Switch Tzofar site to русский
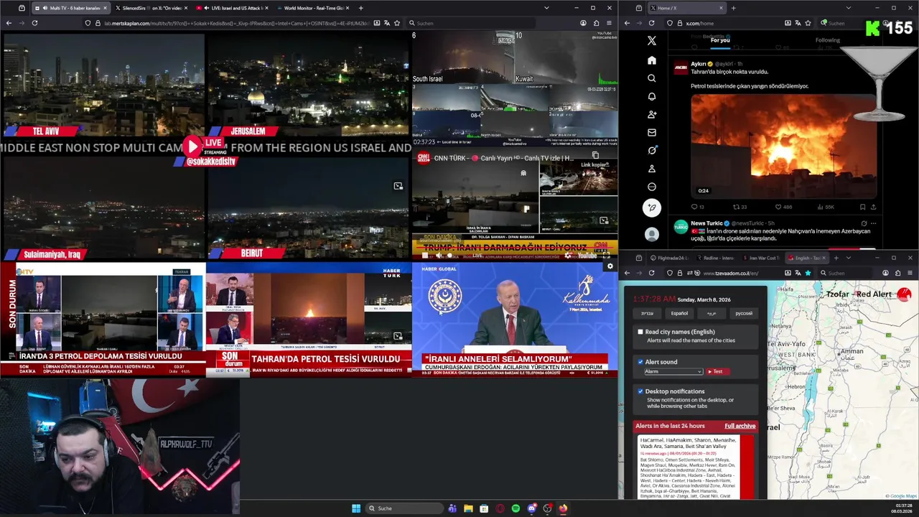Viewport: 919px width, 517px height. 744,313
